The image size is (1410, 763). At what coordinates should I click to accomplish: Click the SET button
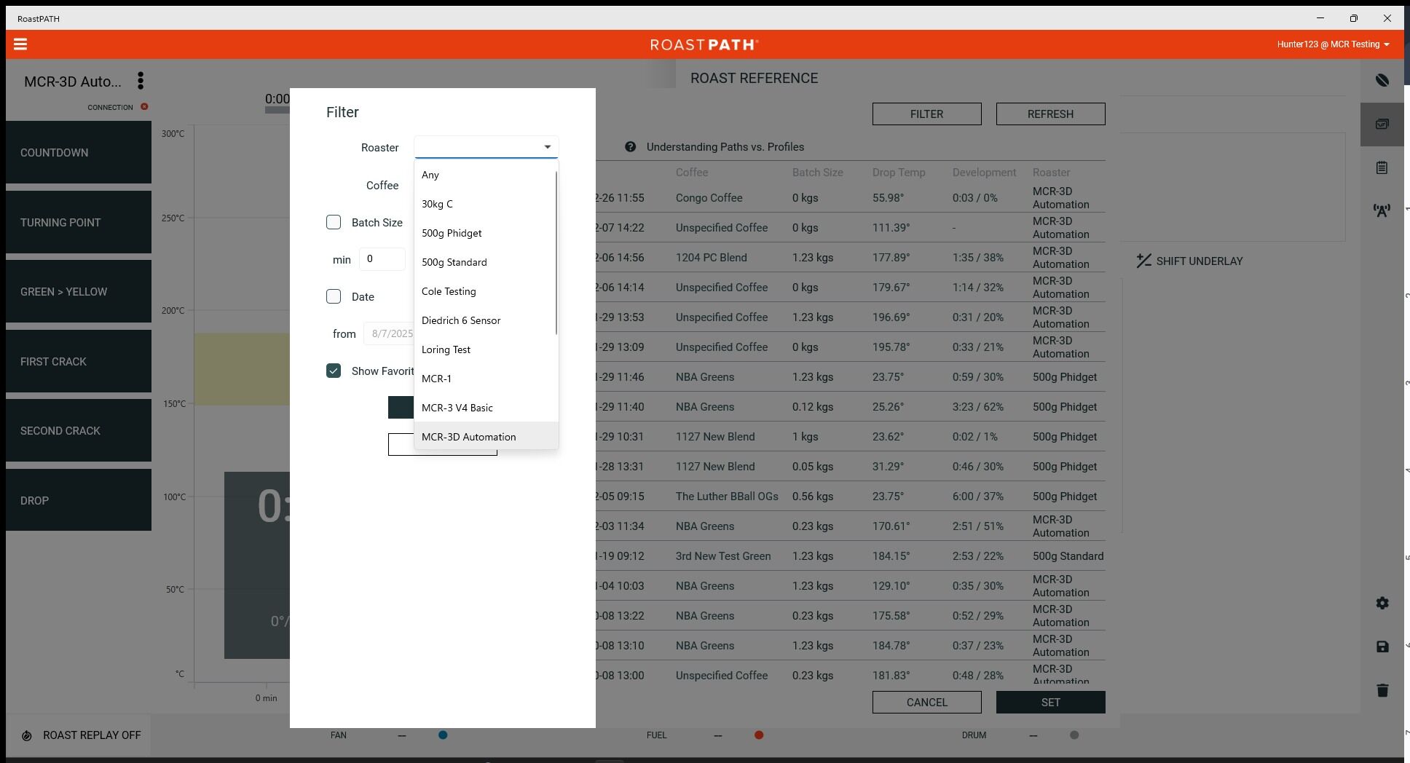point(1050,702)
